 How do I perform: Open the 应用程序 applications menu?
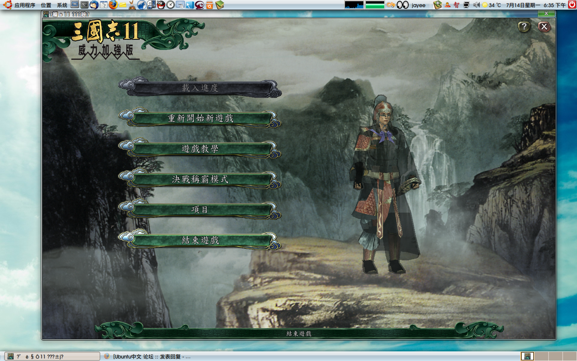pyautogui.click(x=25, y=5)
